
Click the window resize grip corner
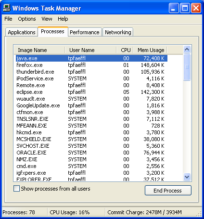pos(199,214)
